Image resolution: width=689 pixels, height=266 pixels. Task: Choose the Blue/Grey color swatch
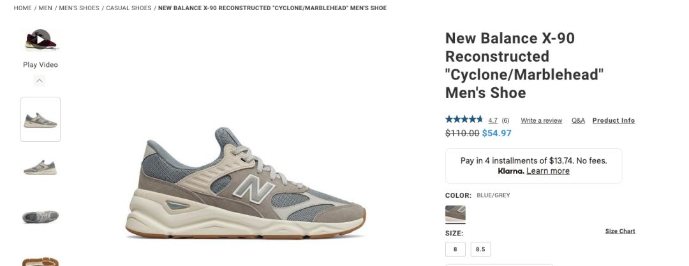[x=456, y=213]
